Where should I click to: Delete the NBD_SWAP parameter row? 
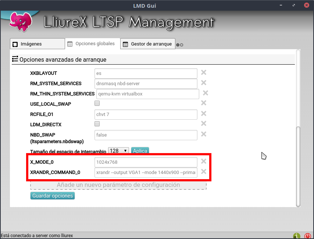pyautogui.click(x=203, y=134)
